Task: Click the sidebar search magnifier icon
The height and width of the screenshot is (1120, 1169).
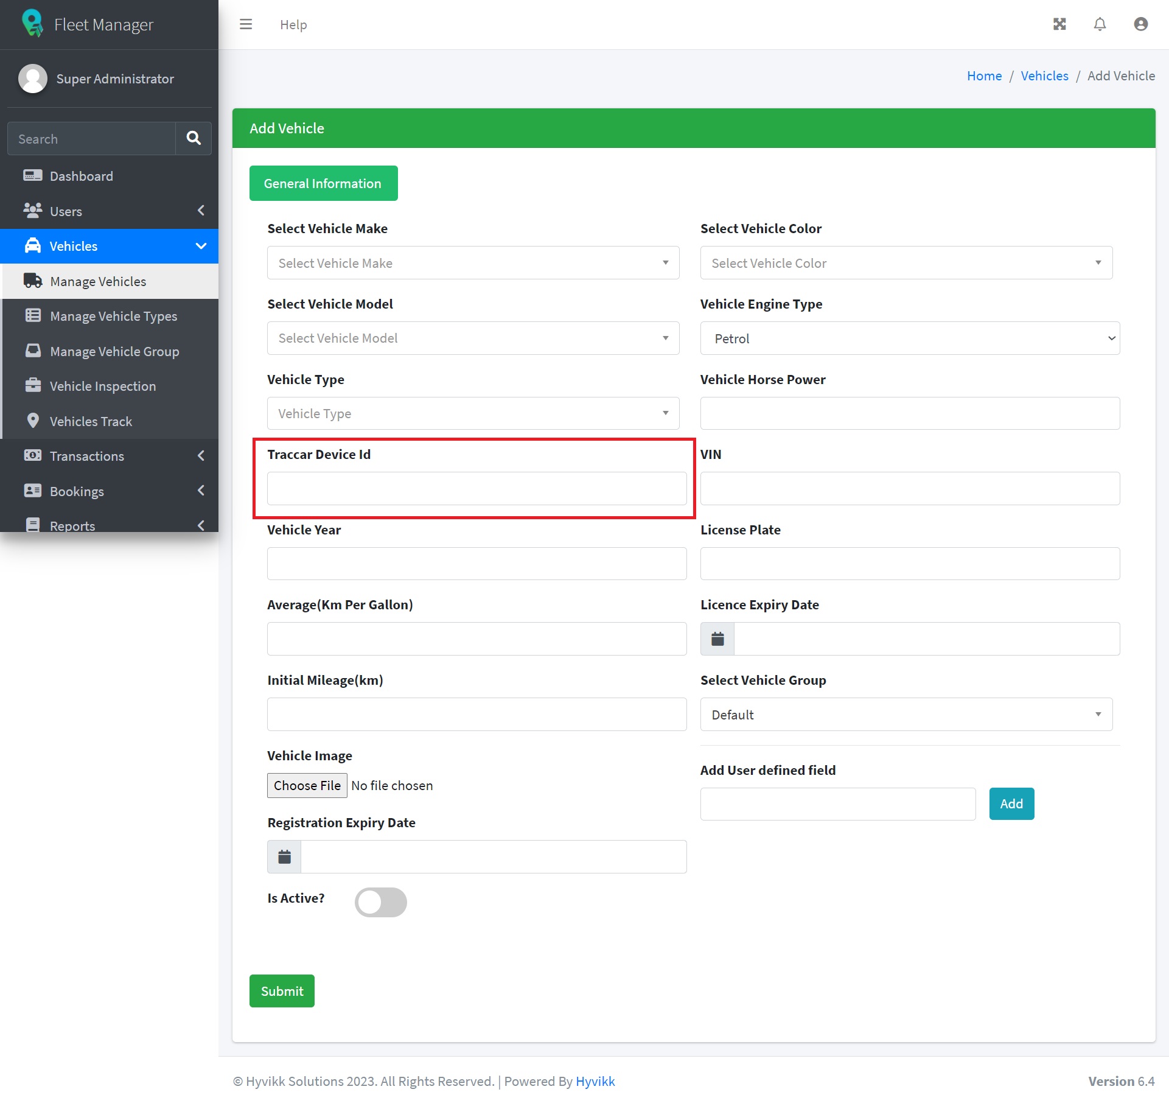Action: [x=194, y=138]
